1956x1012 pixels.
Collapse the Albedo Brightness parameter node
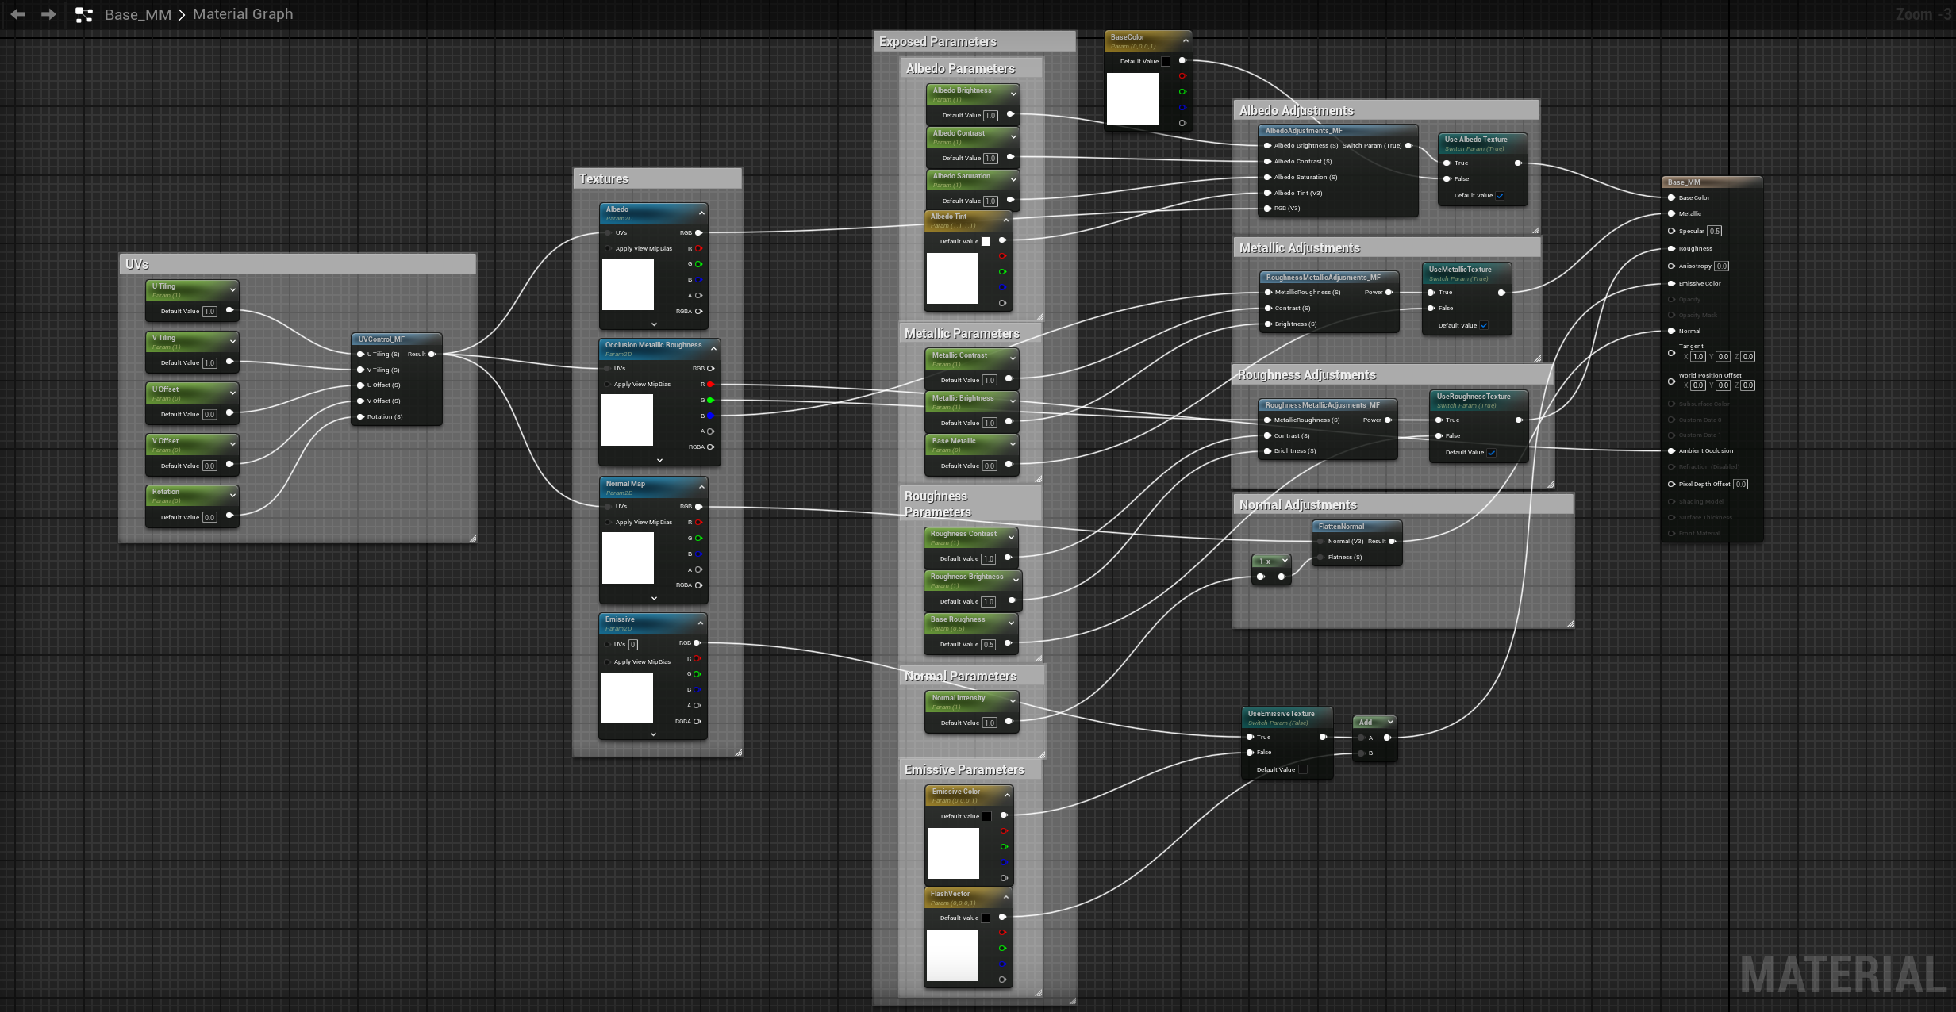point(1013,94)
